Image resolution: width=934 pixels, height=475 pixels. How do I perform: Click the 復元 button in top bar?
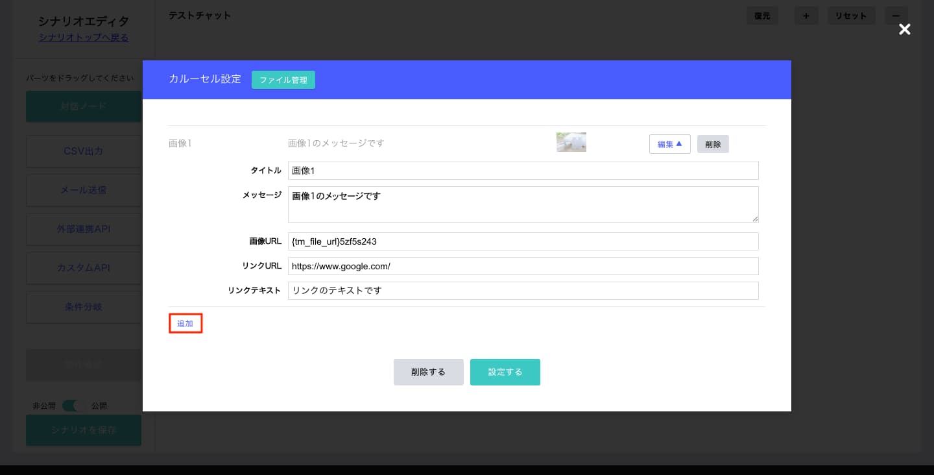tap(762, 16)
